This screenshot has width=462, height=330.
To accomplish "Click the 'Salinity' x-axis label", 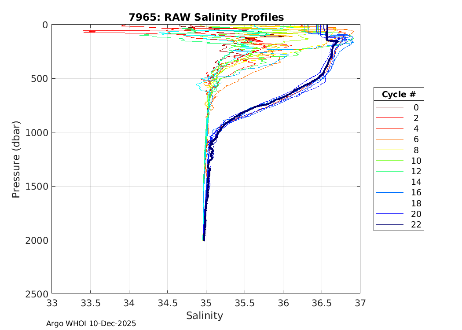I will click(x=205, y=315).
